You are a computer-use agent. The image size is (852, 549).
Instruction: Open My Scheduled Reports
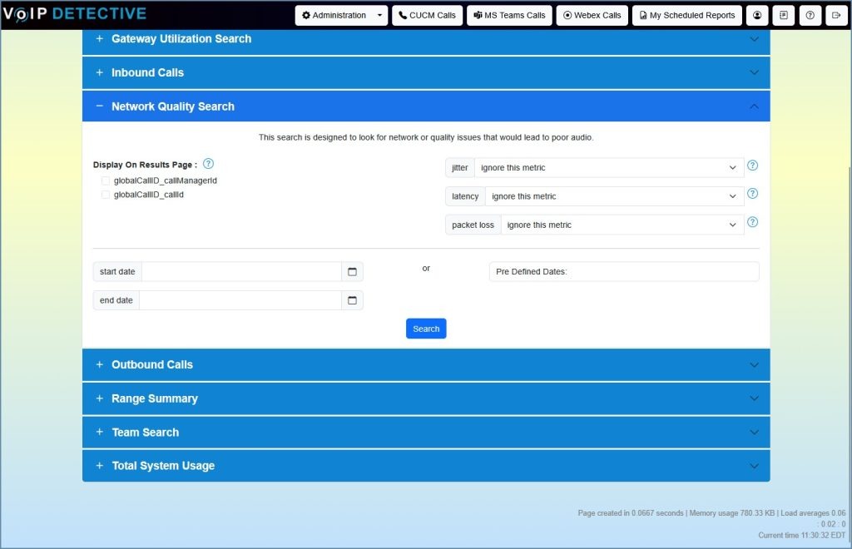686,14
